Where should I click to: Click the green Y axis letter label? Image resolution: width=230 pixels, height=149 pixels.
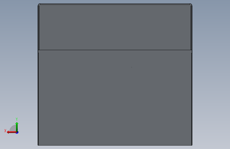tap(17, 119)
